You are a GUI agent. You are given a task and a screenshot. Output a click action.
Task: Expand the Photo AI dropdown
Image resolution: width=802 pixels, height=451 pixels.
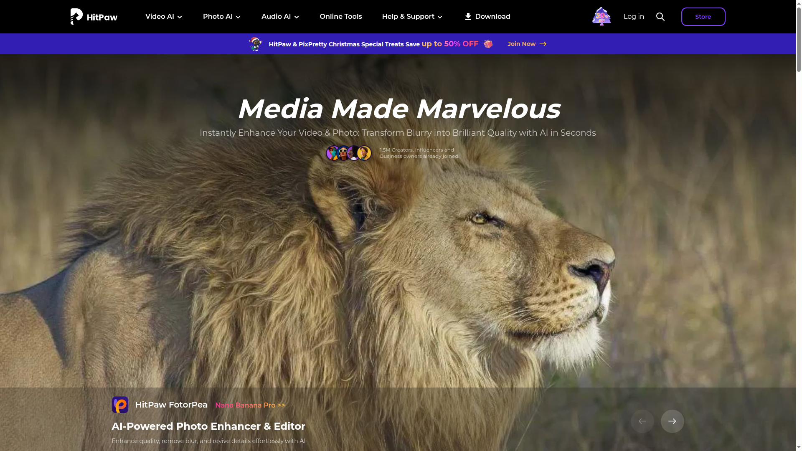(222, 17)
